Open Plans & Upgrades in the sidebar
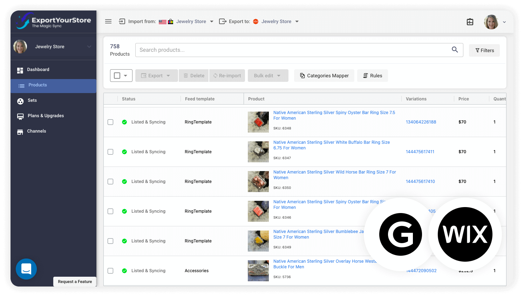Viewport: 524px width, 297px height. tap(46, 116)
